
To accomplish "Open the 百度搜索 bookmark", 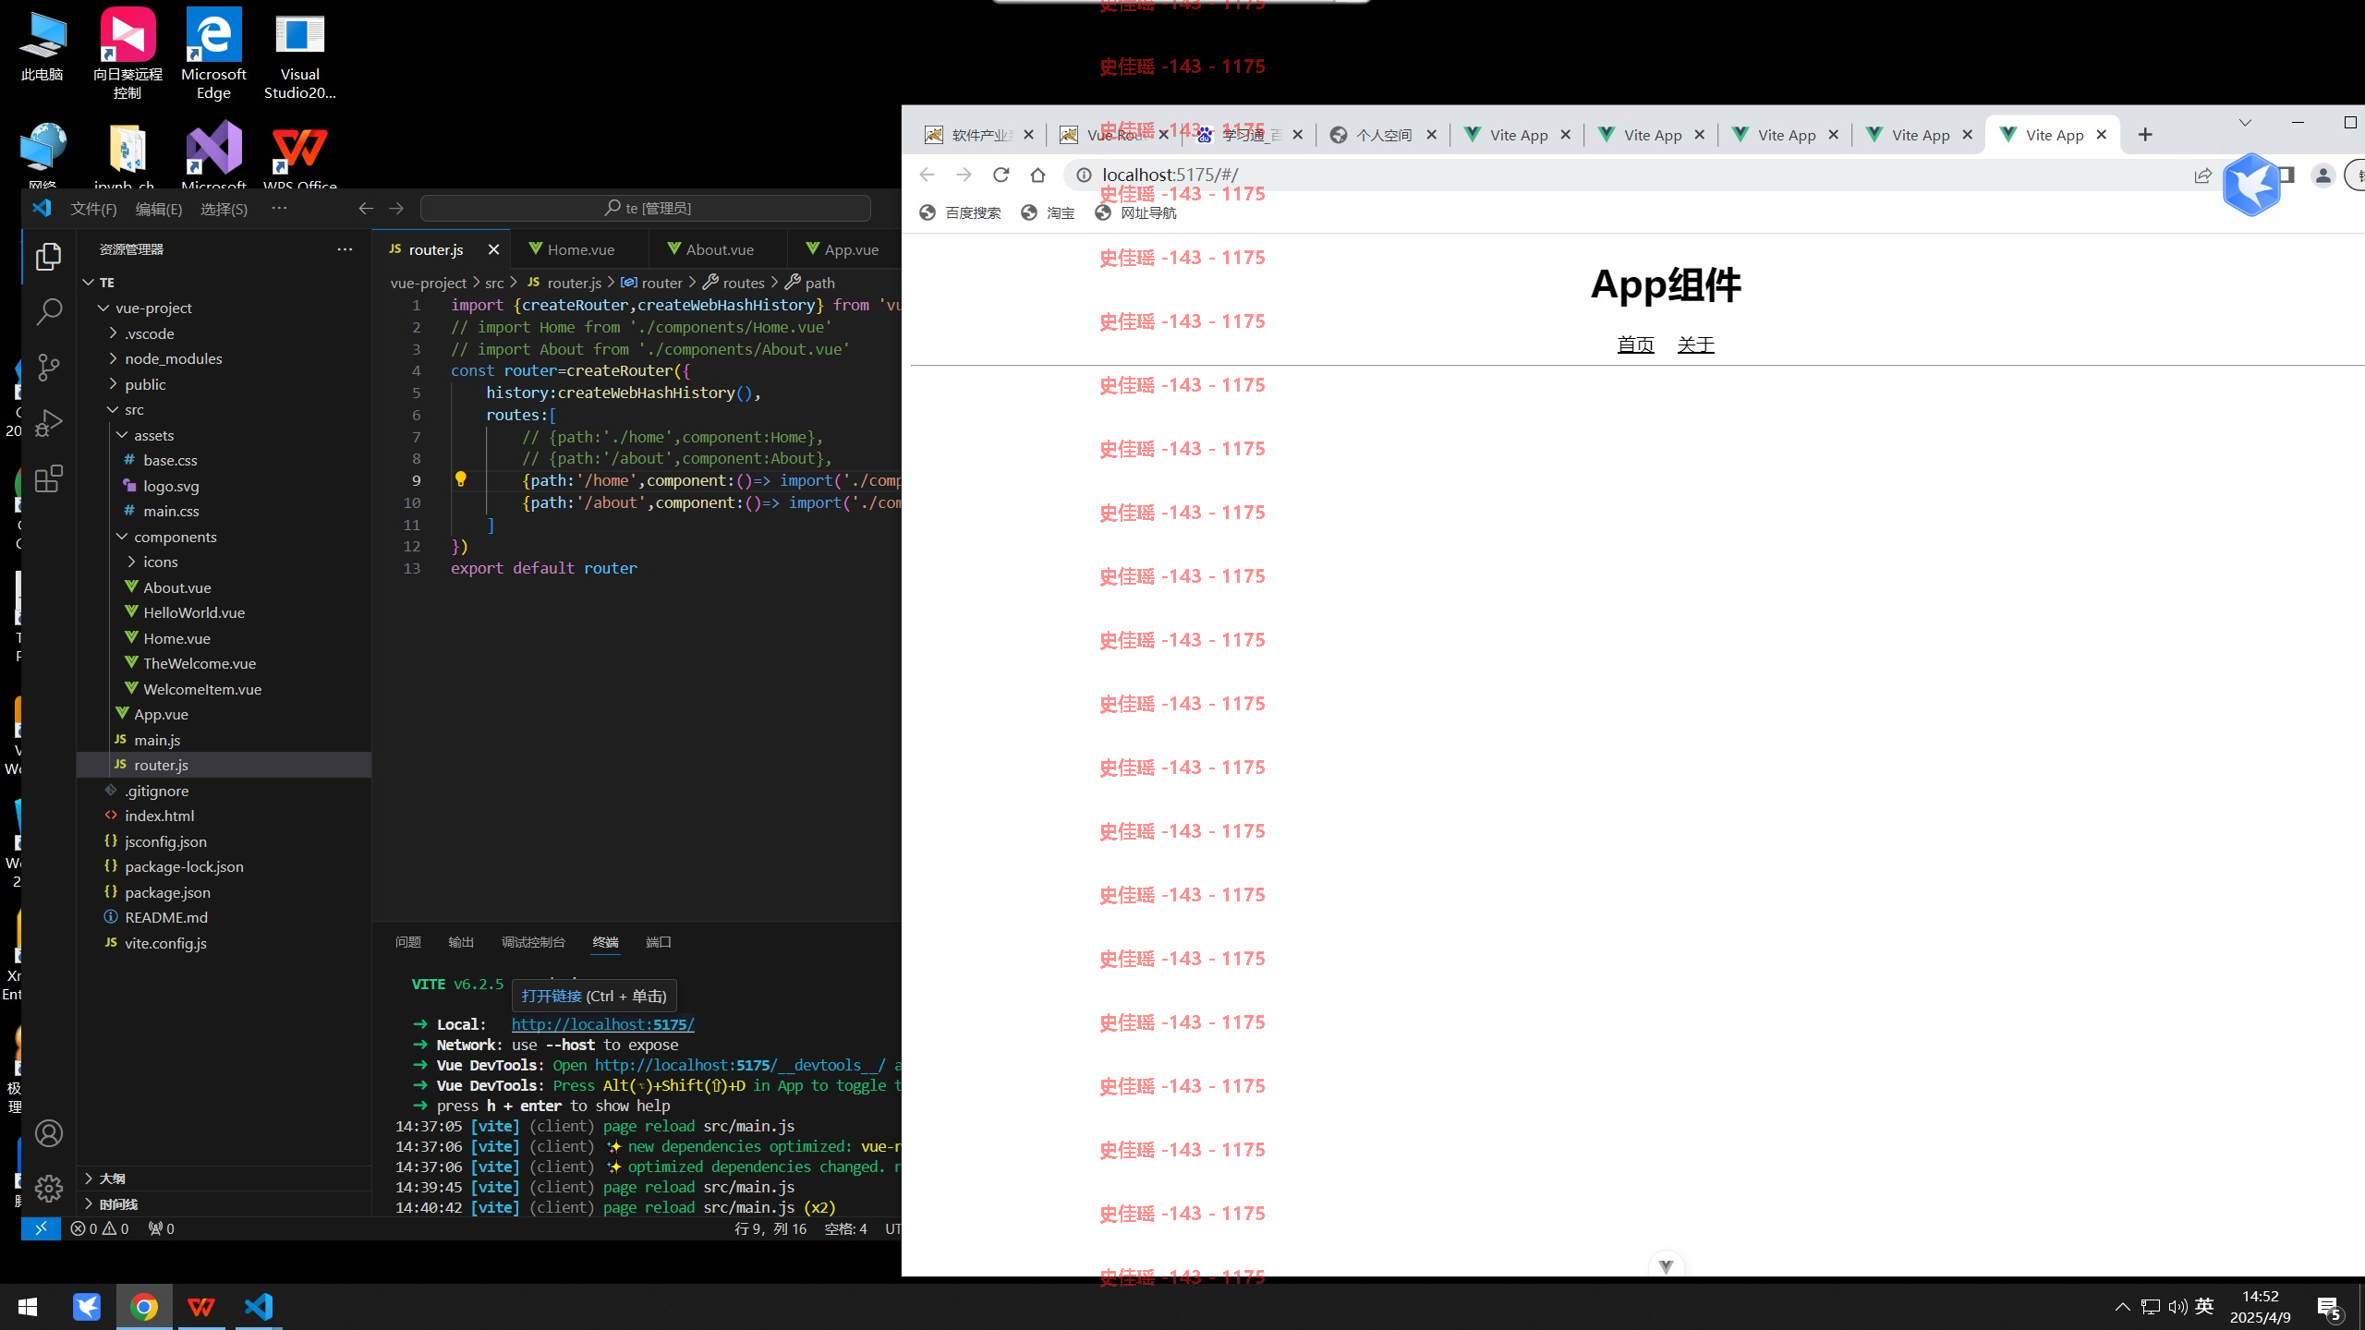I will tap(960, 213).
